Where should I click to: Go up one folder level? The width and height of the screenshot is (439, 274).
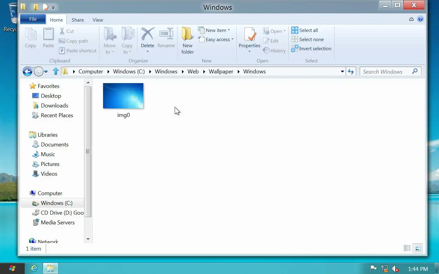click(55, 72)
